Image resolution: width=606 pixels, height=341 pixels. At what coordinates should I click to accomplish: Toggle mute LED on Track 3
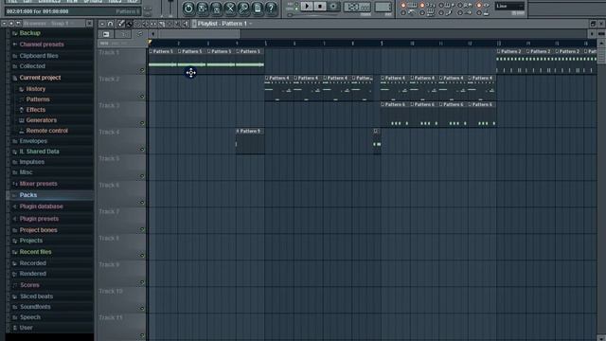tap(142, 123)
